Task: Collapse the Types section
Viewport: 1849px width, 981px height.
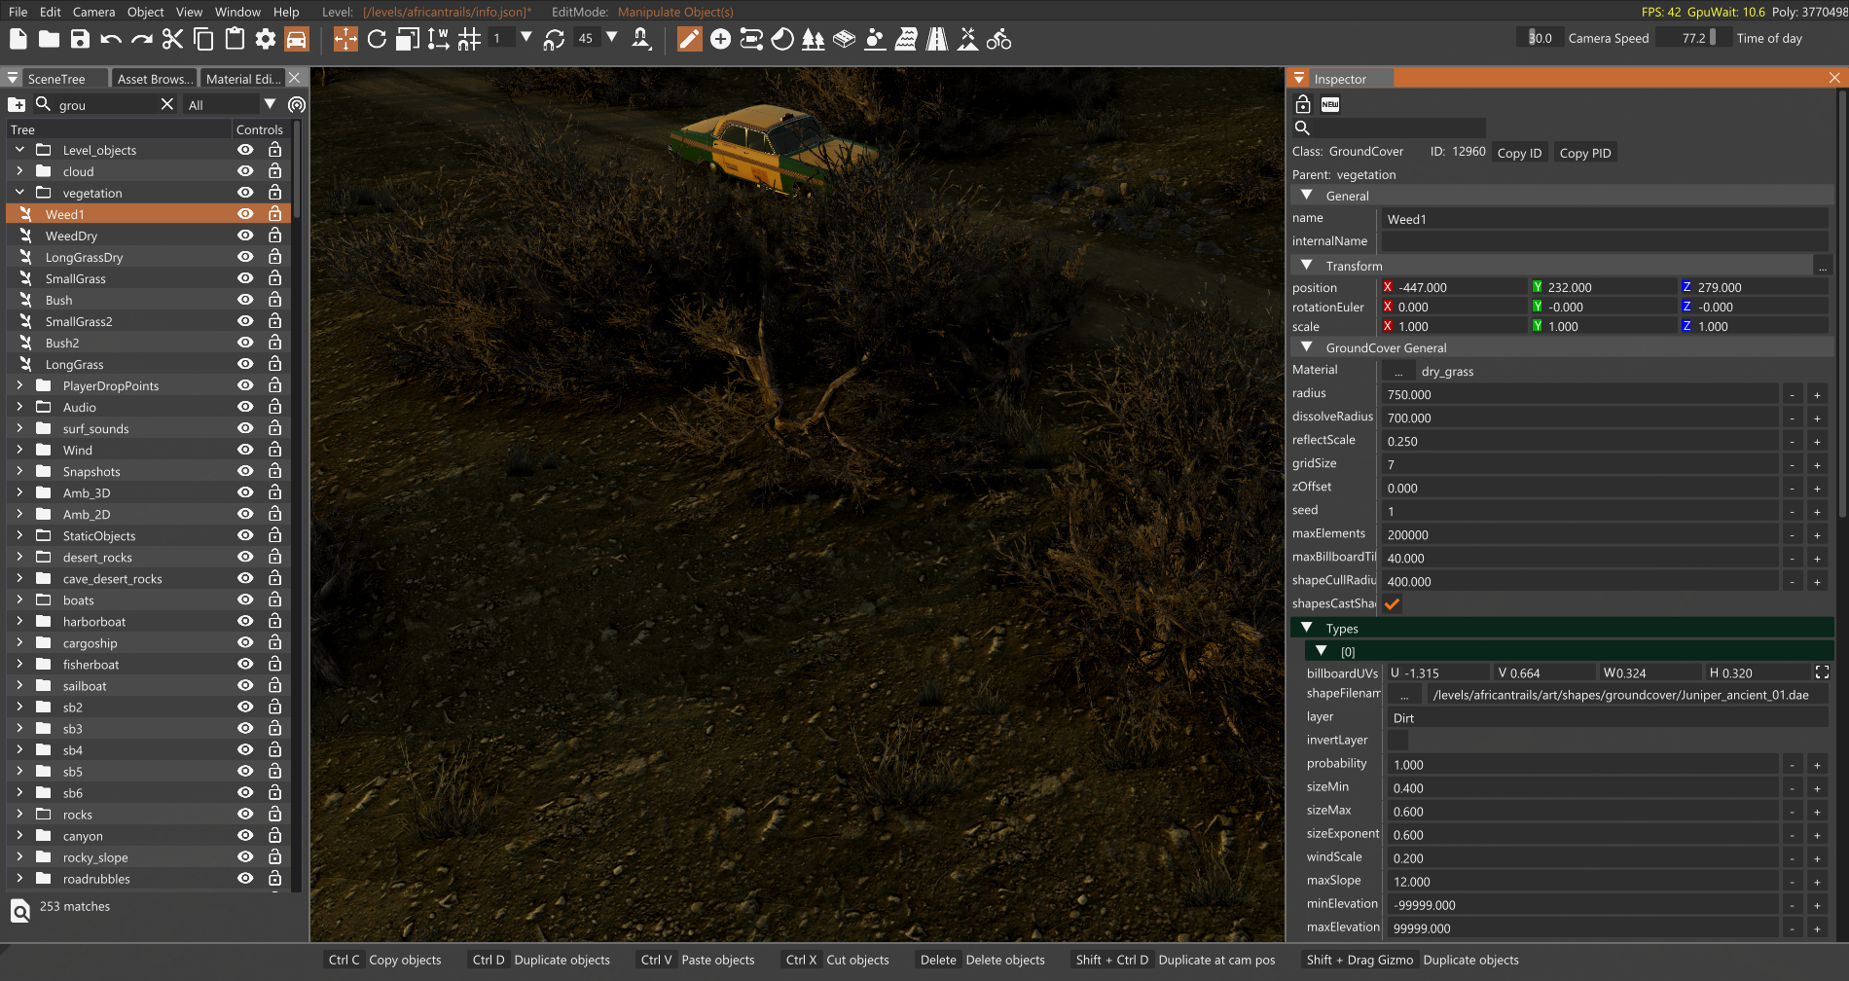Action: coord(1307,628)
